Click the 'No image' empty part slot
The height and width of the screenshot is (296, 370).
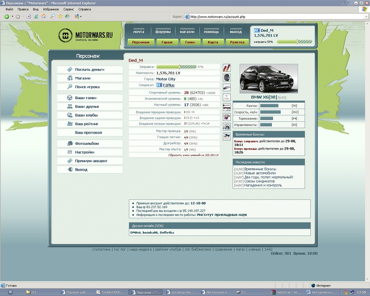(227, 97)
